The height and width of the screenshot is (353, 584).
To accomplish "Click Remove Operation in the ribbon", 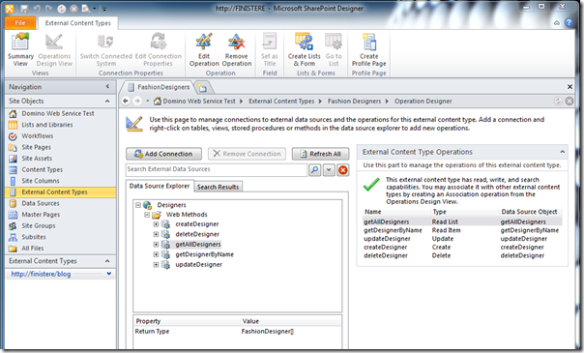I will 237,49.
